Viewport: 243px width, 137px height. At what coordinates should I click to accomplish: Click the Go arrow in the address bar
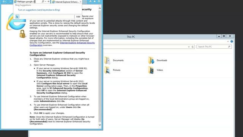48,2
